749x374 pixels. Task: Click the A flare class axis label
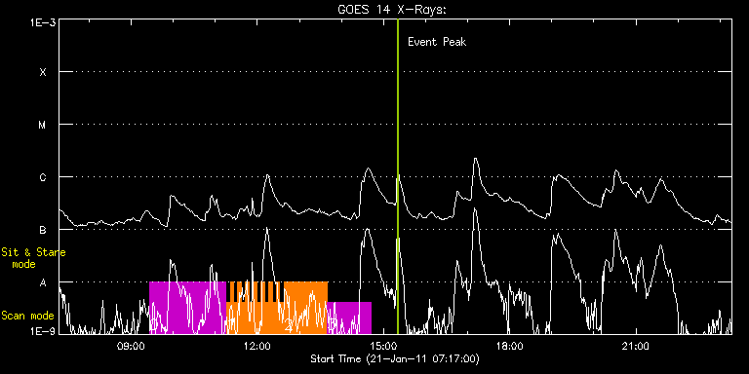[43, 282]
